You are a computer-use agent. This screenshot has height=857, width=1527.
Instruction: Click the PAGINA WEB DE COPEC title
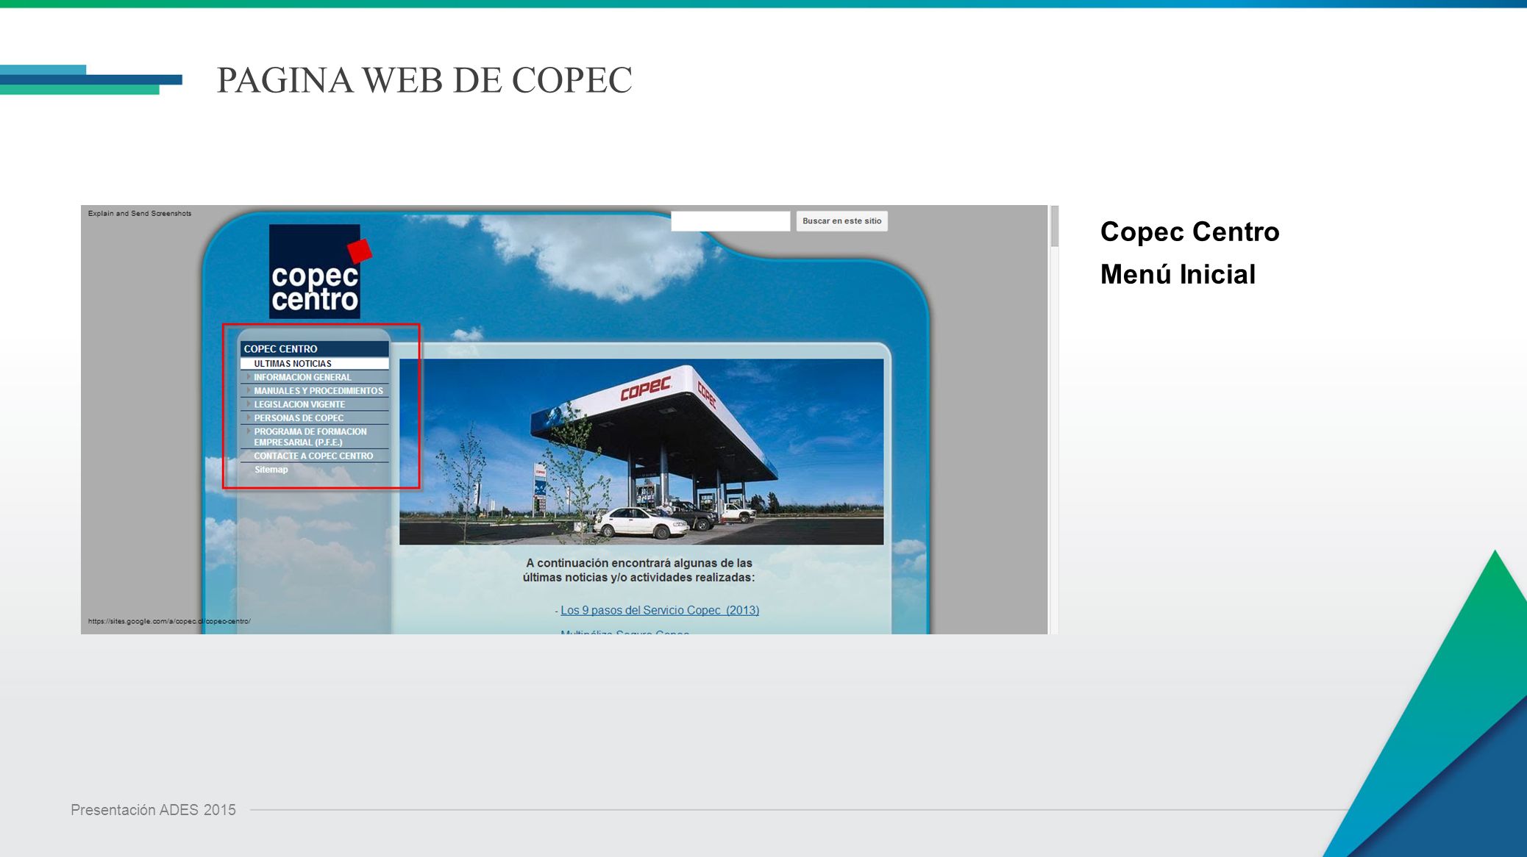424,80
